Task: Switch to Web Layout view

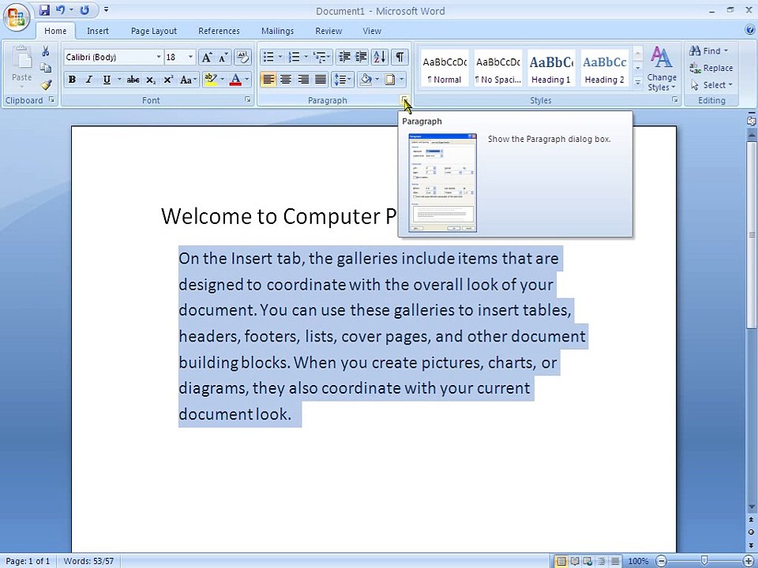Action: point(587,561)
